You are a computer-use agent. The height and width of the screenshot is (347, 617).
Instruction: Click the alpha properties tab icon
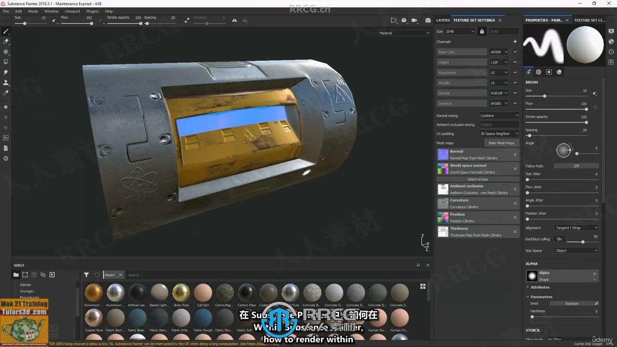tap(539, 72)
